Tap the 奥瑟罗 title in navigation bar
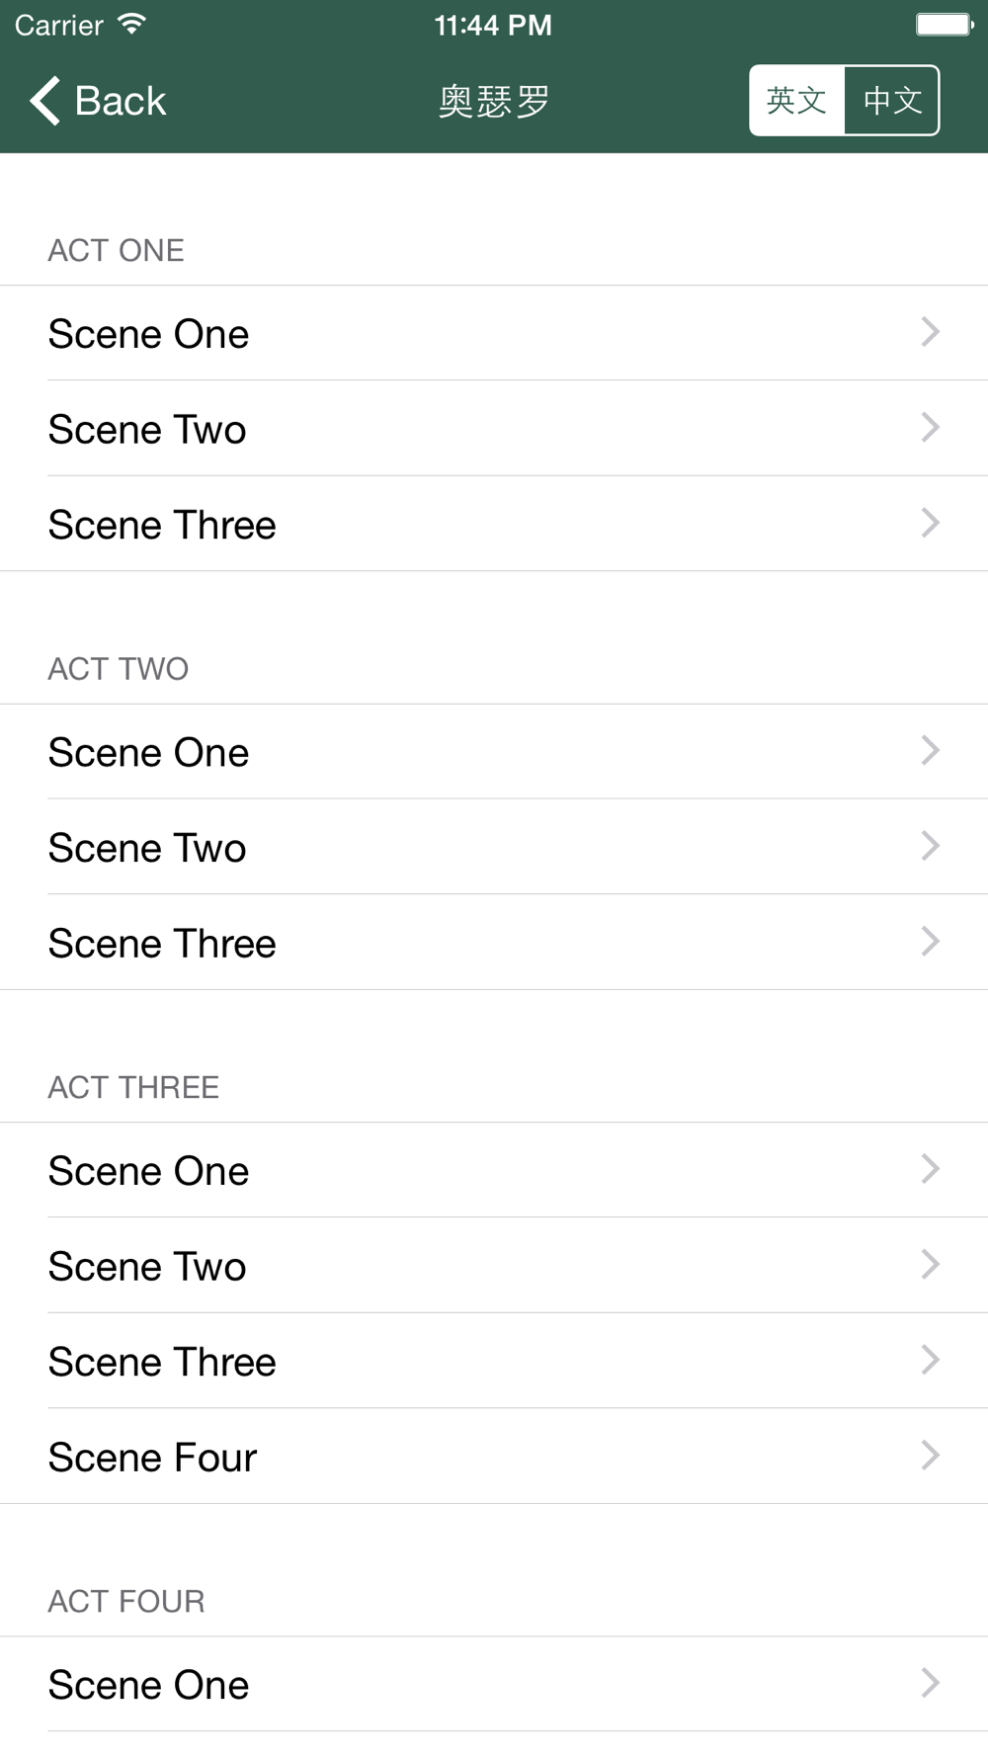 pos(494,101)
